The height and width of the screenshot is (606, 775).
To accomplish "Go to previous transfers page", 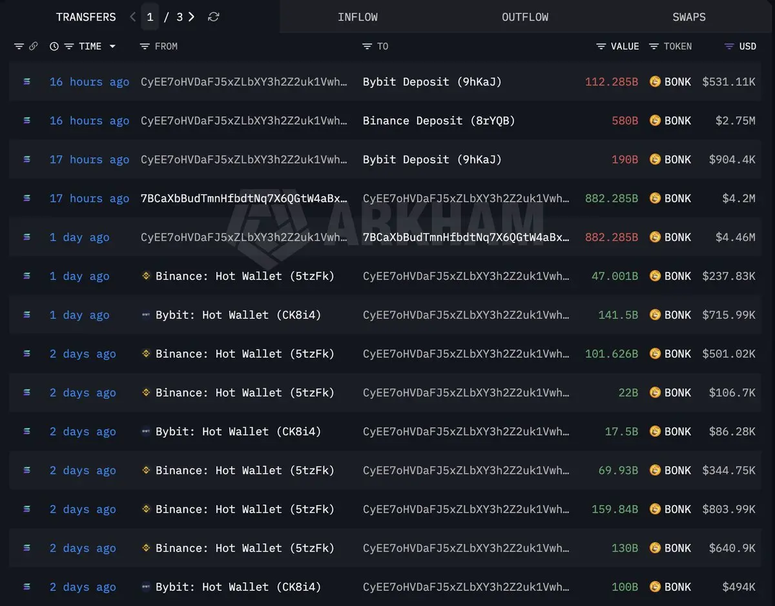I will click(133, 17).
